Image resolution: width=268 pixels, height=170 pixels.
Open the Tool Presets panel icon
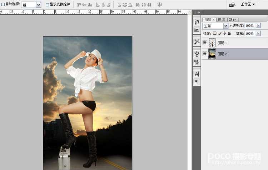[x=197, y=42]
